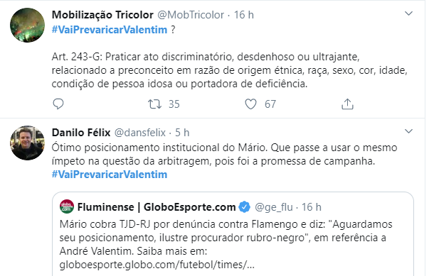Open the quoted Fluminense GloboEsporte.com tweet

[233, 234]
